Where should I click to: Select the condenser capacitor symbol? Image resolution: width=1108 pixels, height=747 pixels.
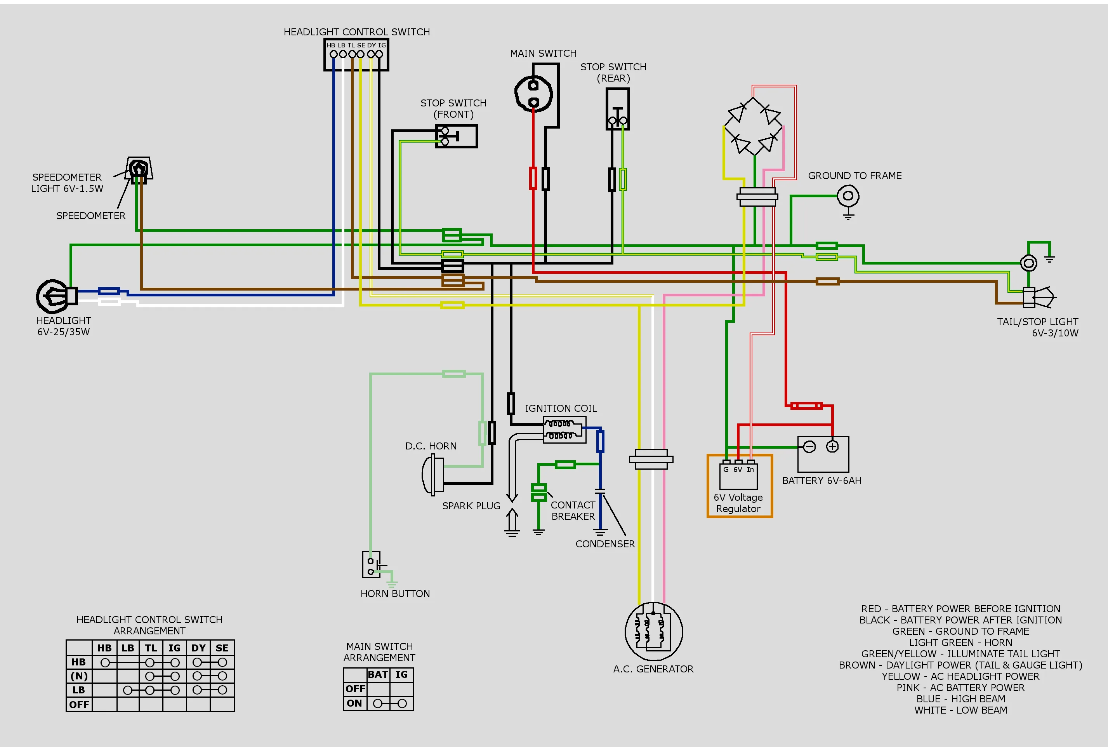point(600,492)
